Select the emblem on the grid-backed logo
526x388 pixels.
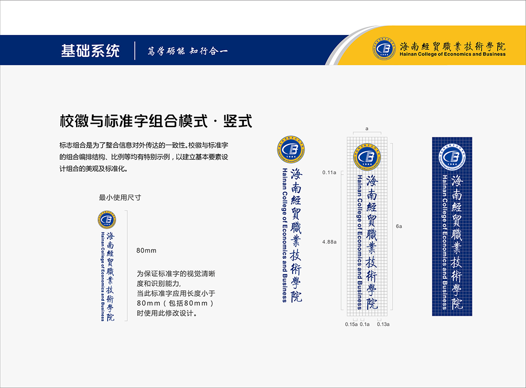pyautogui.click(x=367, y=157)
